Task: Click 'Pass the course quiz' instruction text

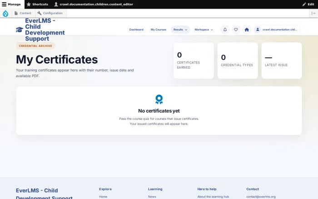Action: (x=159, y=119)
